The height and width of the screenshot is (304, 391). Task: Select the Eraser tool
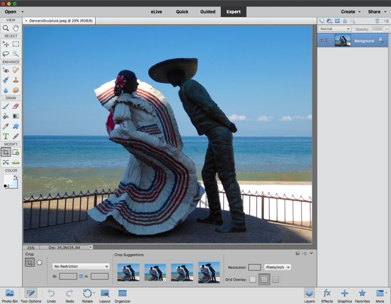tap(16, 106)
